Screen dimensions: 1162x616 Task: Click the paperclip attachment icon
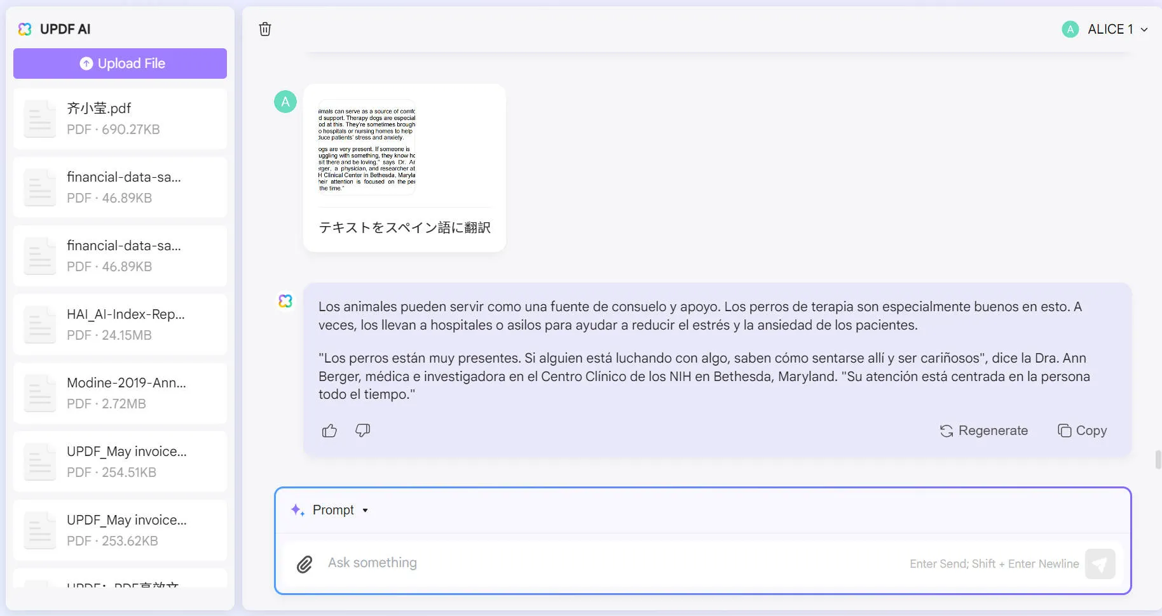click(x=304, y=564)
